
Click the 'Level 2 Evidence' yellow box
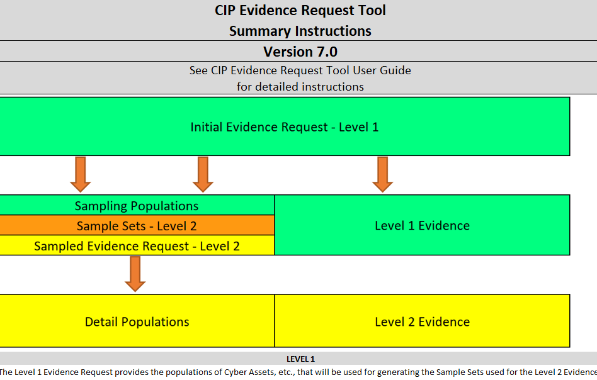422,321
